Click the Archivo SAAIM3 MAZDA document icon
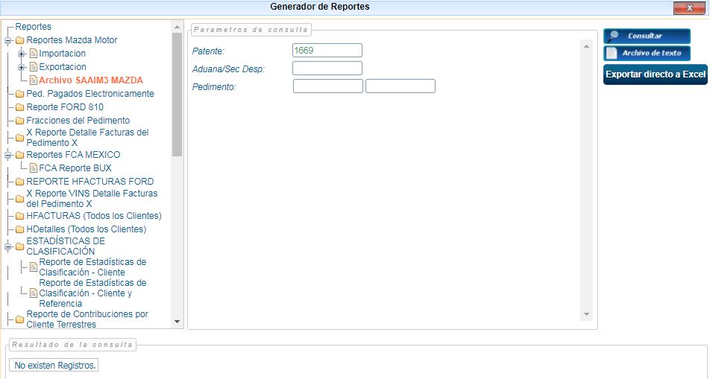The width and height of the screenshot is (710, 379). 34,80
